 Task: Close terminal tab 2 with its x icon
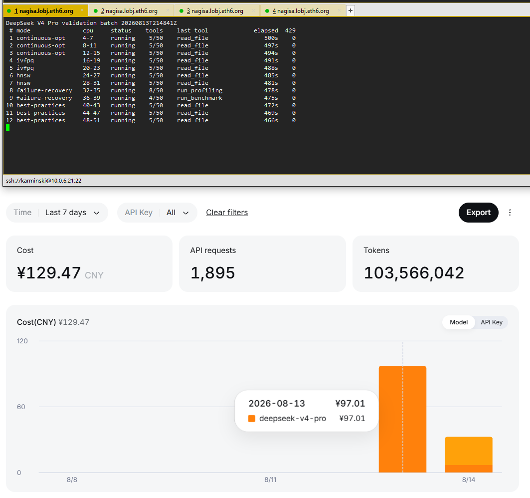168,10
